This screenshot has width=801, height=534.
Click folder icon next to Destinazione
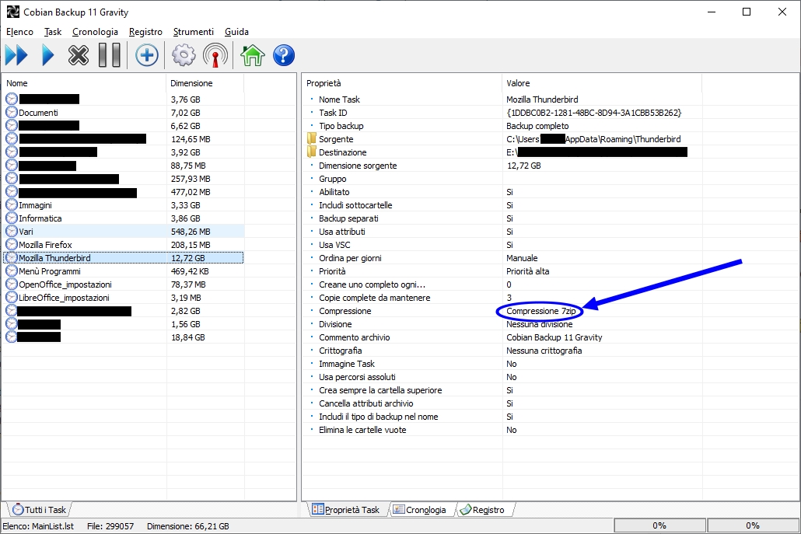point(312,152)
